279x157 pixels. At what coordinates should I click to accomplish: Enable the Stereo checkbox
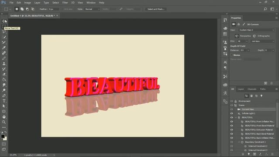(231, 55)
